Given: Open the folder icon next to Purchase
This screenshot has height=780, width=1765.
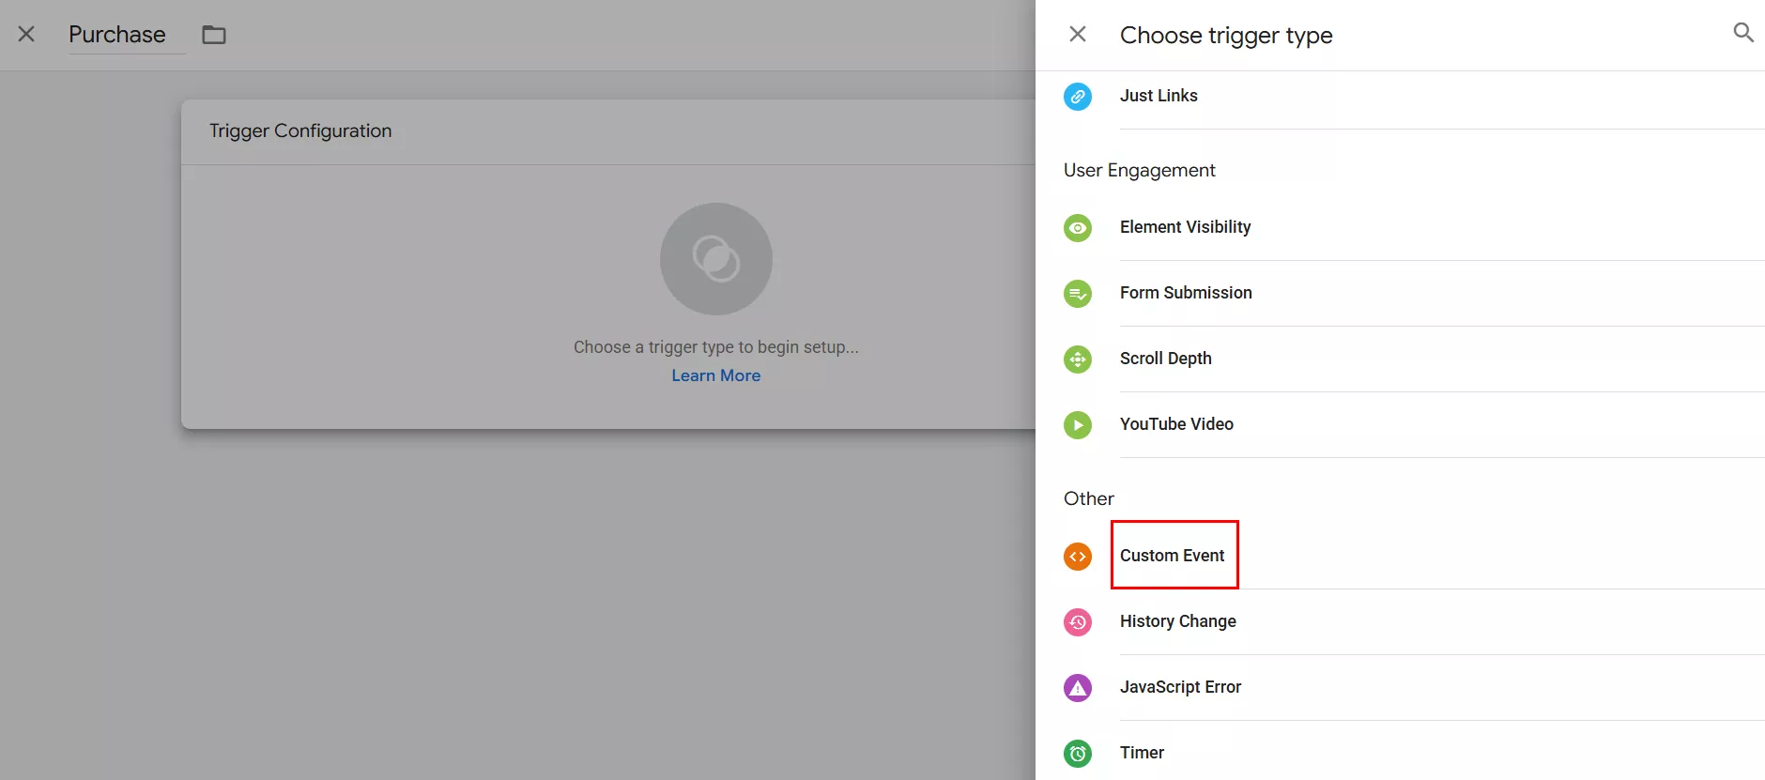Looking at the screenshot, I should [214, 35].
